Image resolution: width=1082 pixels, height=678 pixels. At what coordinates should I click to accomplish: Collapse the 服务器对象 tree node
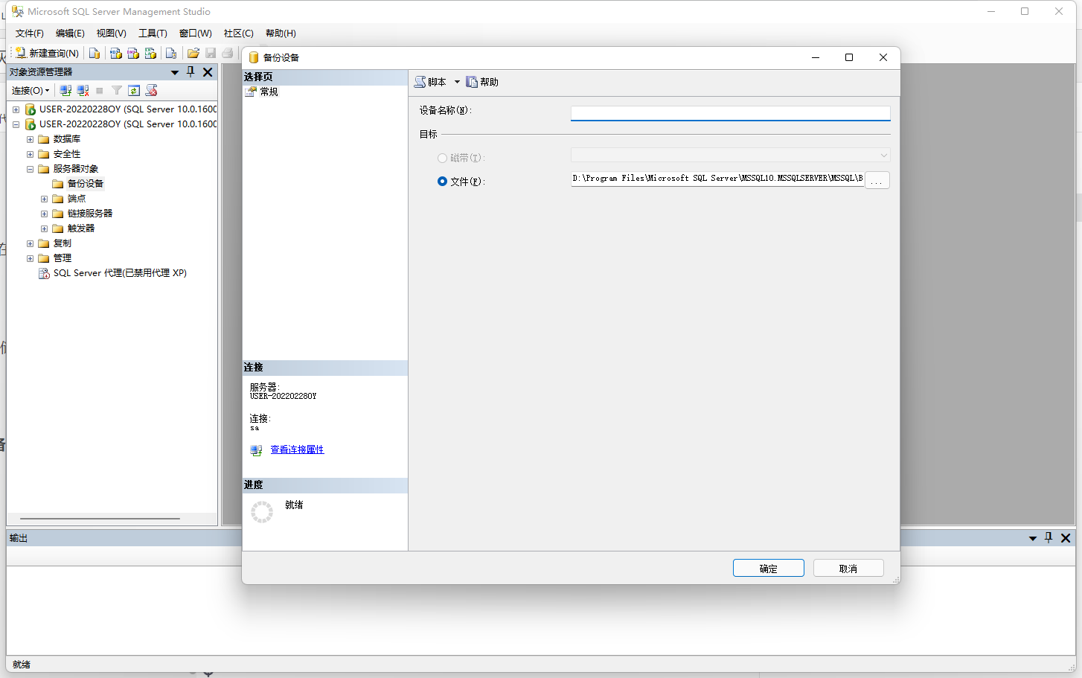30,169
